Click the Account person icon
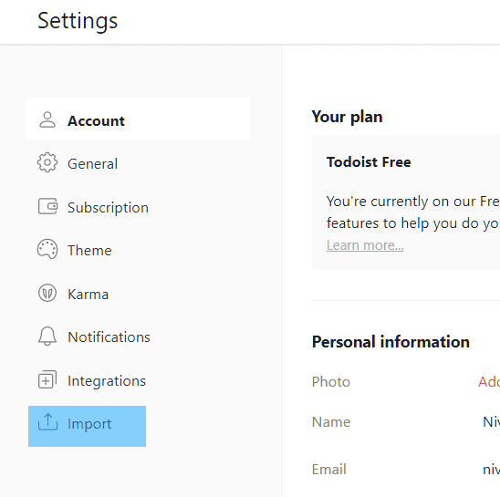Viewport: 500px width, 497px height. pos(47,119)
